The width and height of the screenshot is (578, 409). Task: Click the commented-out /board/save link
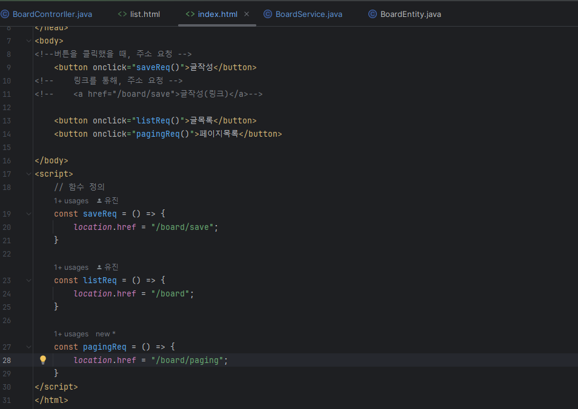149,94
